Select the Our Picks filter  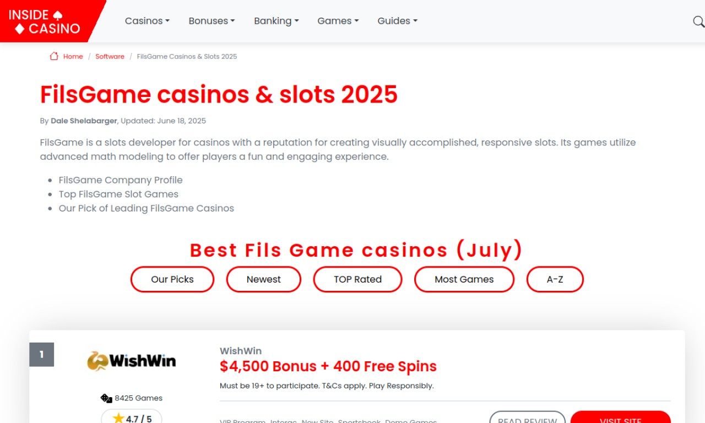point(172,279)
